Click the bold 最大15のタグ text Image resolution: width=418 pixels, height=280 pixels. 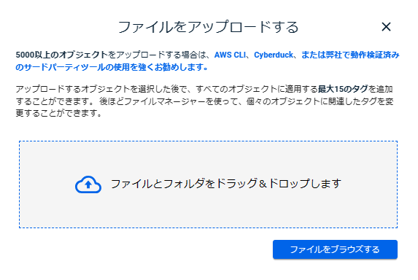click(x=343, y=89)
